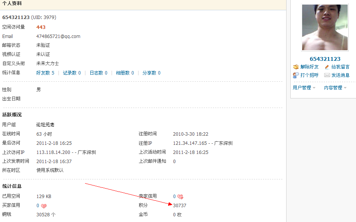This screenshot has height=222, width=356.
Task: Click the 论坛元老 user group text
Action: tap(45, 125)
